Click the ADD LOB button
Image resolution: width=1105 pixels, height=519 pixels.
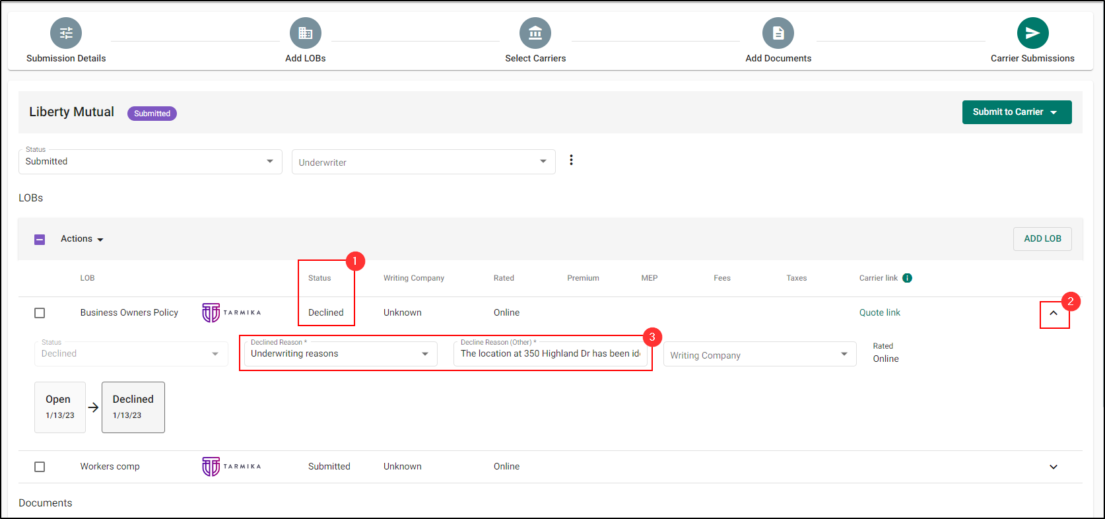pyautogui.click(x=1042, y=239)
